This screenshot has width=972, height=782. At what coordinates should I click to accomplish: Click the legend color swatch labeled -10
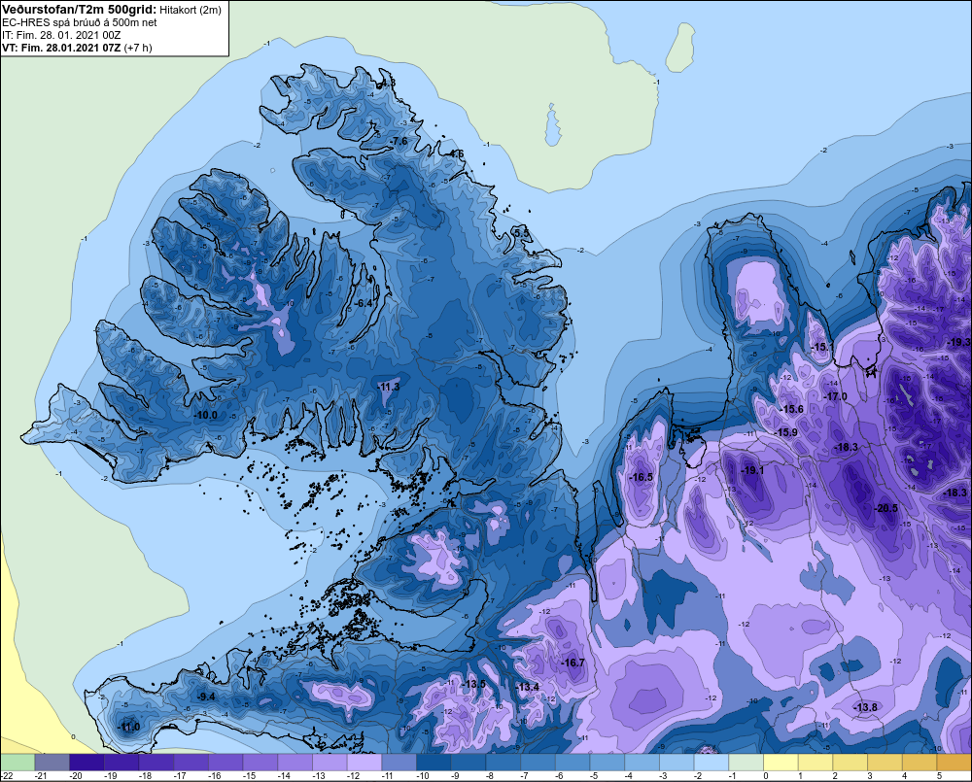pos(434,762)
